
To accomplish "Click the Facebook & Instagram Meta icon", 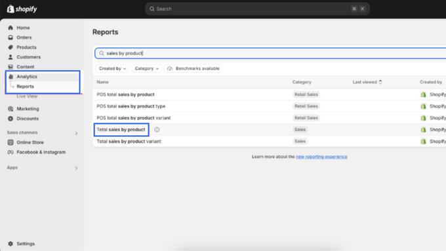I will (x=10, y=152).
